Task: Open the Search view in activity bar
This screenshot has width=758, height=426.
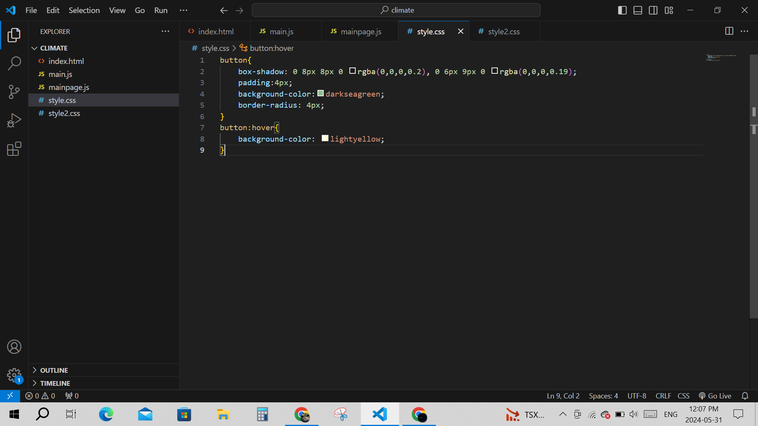Action: click(14, 63)
